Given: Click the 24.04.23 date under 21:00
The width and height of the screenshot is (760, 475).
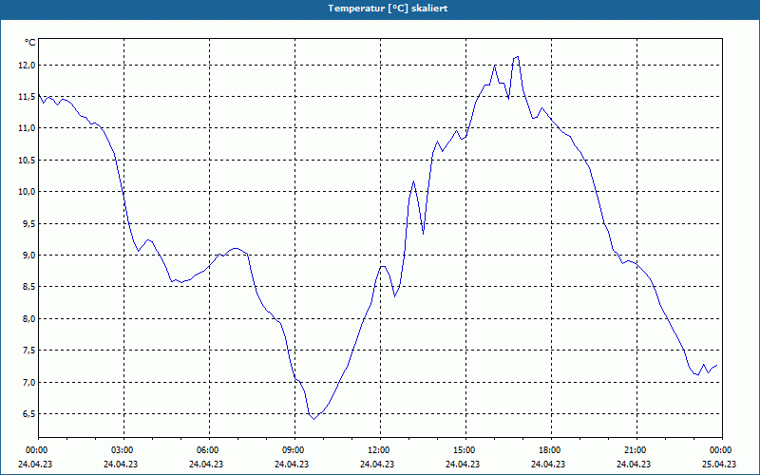Looking at the screenshot, I should point(634,464).
